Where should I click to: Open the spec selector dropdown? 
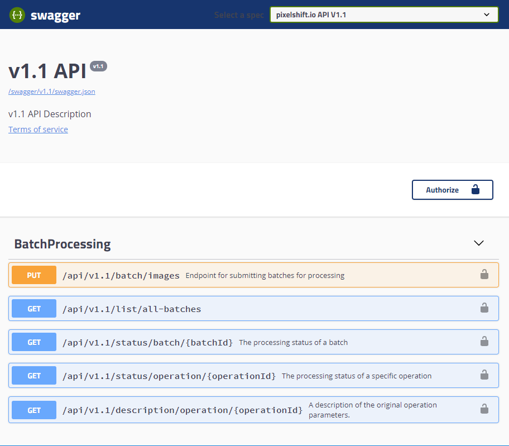(x=384, y=15)
